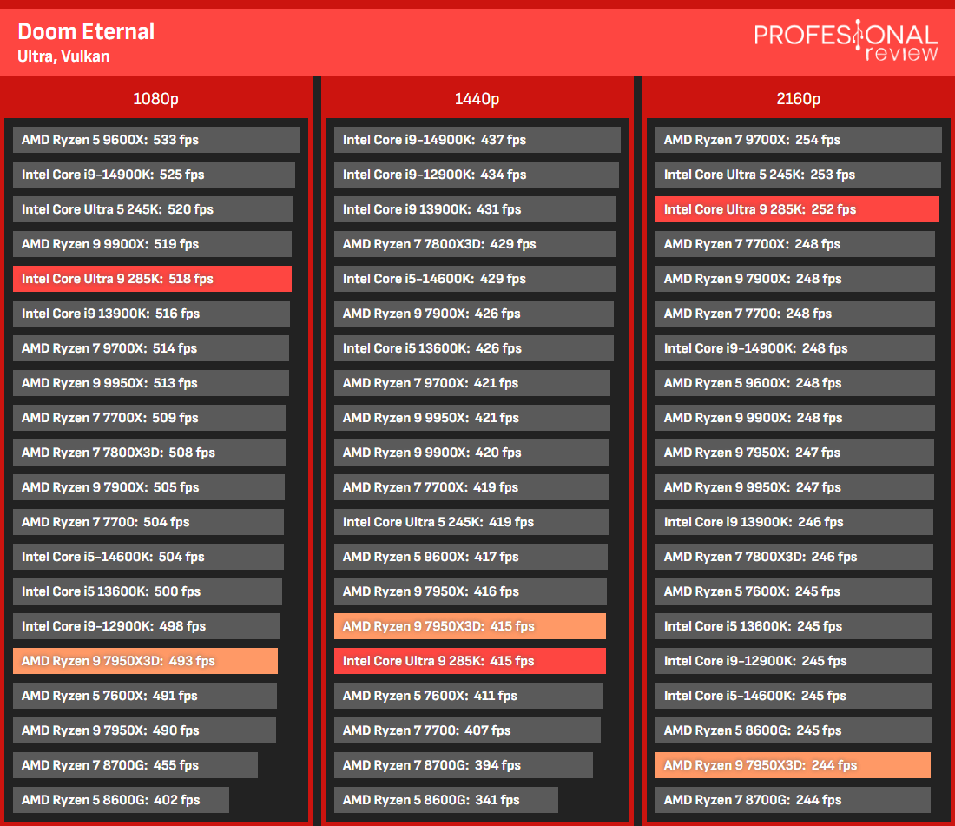
Task: Click Intel Core Ultra 5 245K 253 fps bar
Action: (x=798, y=175)
